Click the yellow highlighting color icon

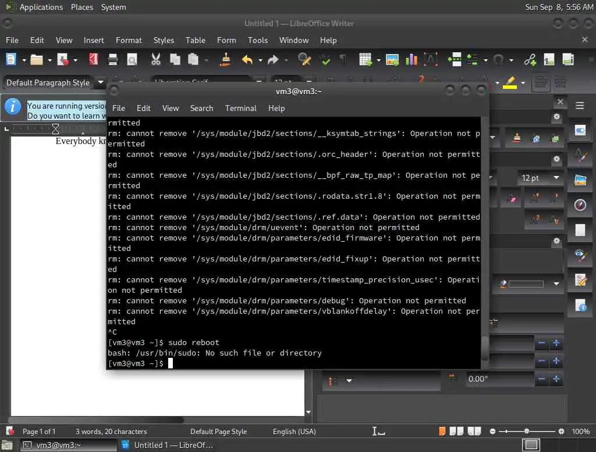(510, 82)
